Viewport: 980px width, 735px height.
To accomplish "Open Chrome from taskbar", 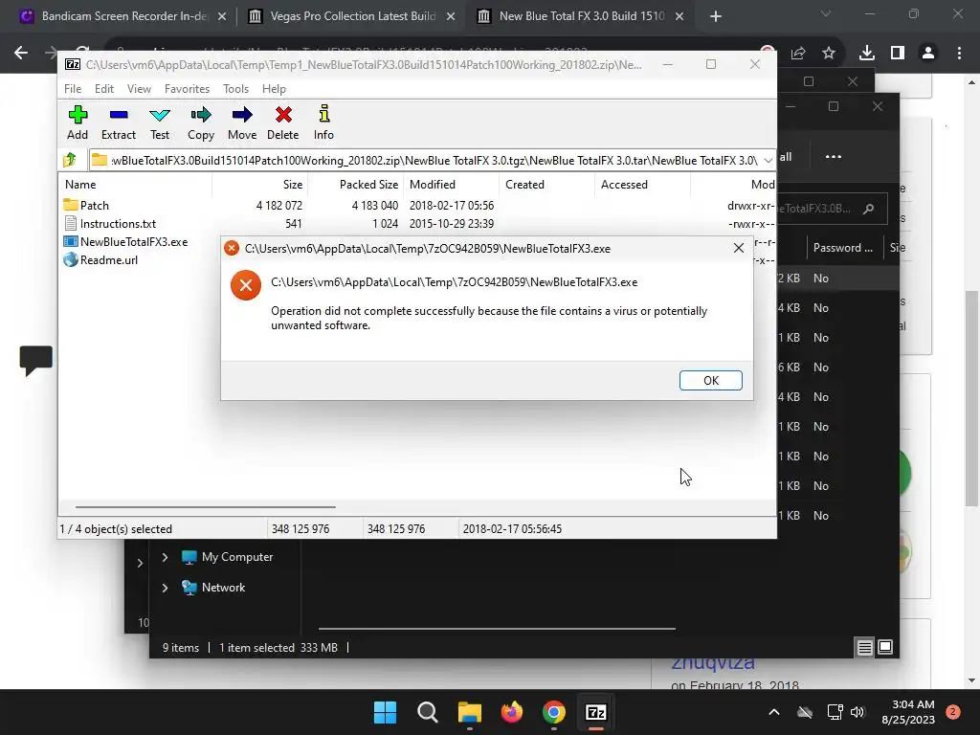I will click(554, 712).
